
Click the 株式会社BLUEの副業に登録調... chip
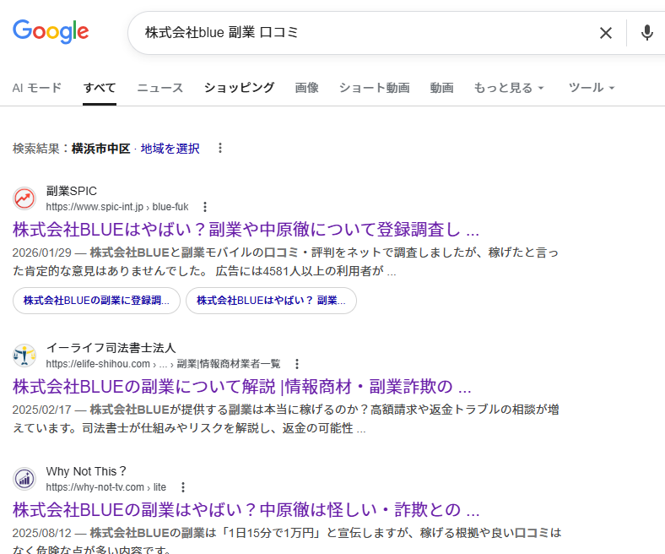(96, 301)
